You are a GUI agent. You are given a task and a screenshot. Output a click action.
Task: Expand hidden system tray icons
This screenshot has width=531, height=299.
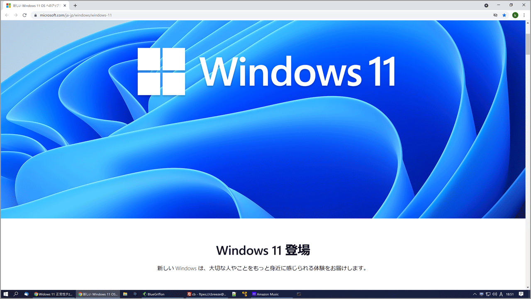pos(475,294)
